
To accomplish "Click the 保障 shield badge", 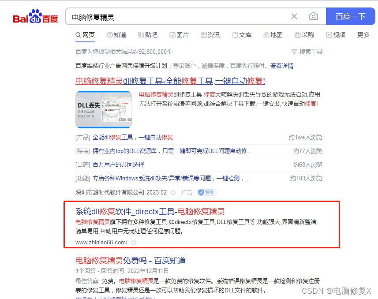I will [x=207, y=192].
